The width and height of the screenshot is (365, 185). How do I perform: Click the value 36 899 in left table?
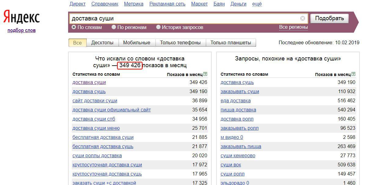coord(200,100)
